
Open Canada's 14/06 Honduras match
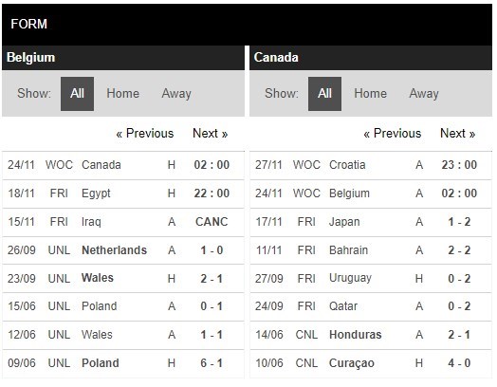point(371,335)
